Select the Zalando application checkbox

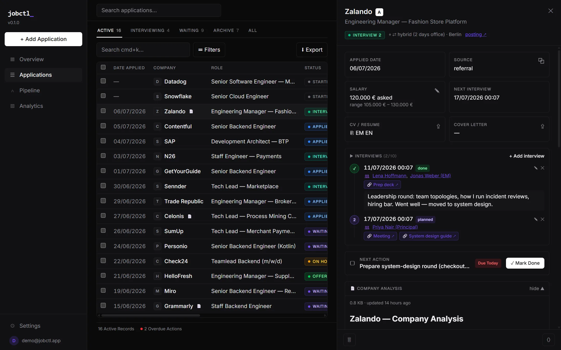click(x=103, y=111)
